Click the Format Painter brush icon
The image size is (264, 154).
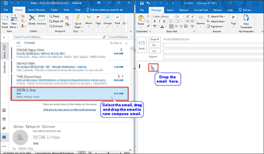148,26
